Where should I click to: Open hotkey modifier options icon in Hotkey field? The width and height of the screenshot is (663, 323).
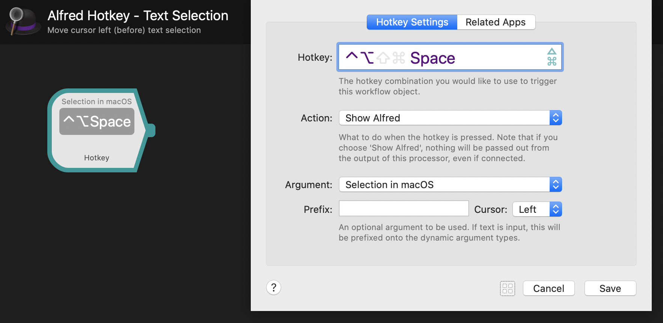[x=551, y=57]
